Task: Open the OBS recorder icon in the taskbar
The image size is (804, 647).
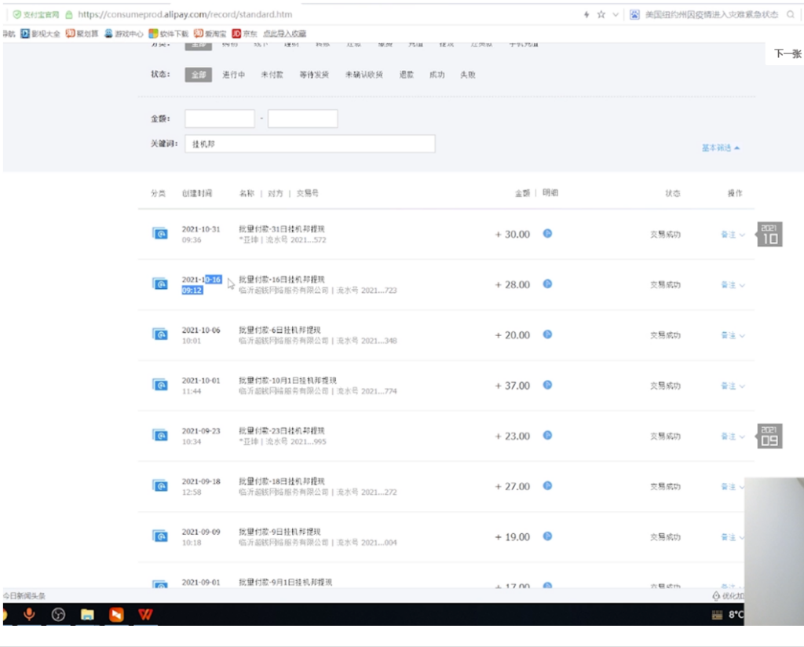Action: [x=58, y=614]
